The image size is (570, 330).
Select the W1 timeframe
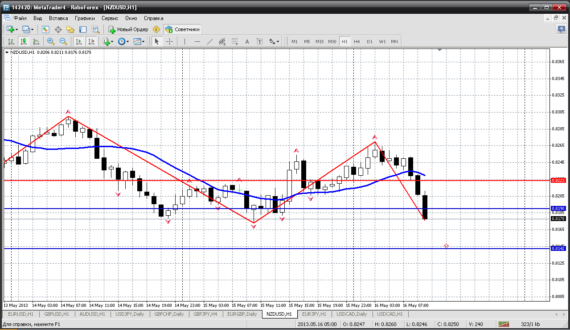pos(382,41)
